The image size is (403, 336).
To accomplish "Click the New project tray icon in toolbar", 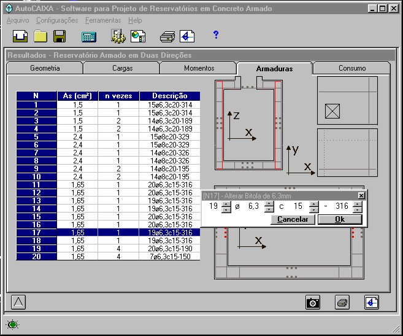I will coord(20,36).
